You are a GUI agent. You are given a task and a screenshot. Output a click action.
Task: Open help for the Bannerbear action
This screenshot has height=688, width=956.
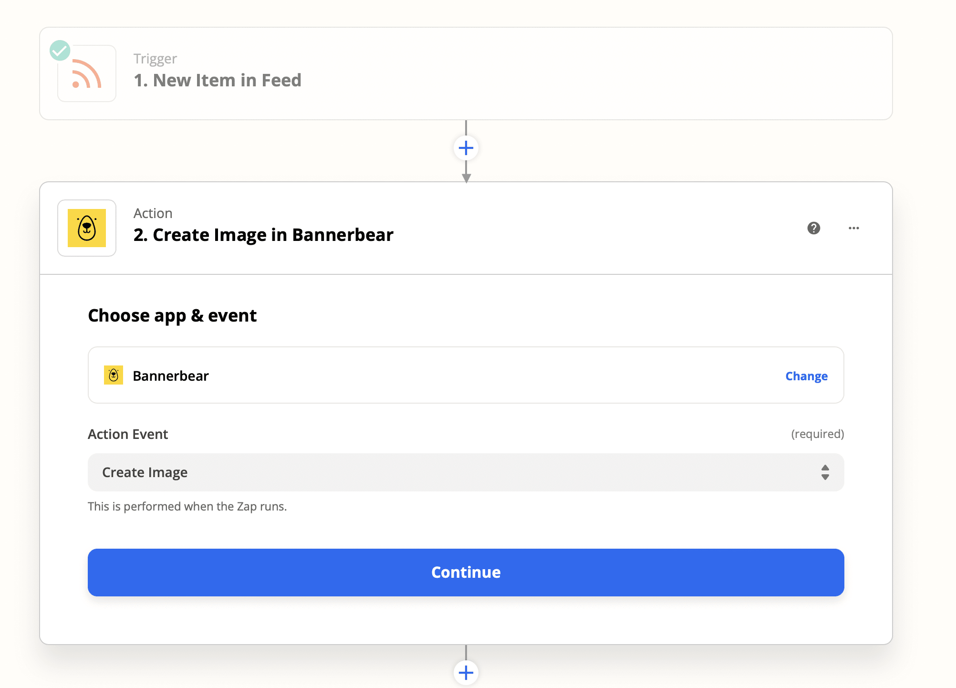[814, 228]
